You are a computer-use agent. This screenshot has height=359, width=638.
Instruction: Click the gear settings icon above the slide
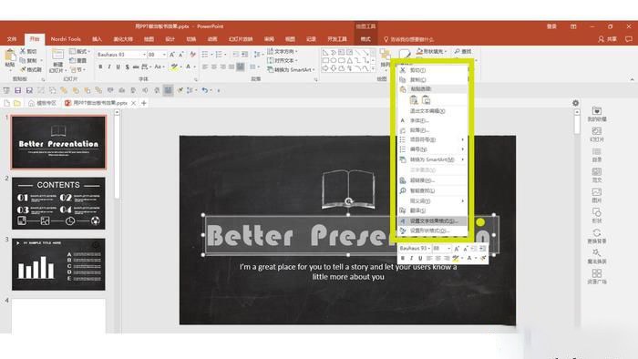coord(575,103)
